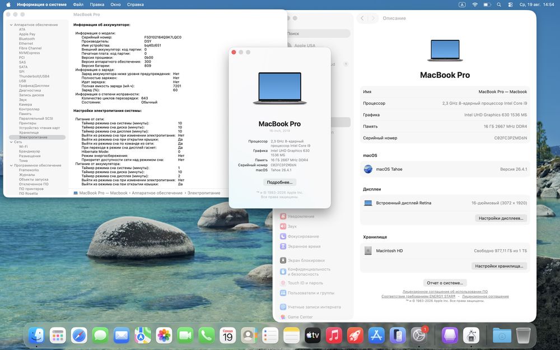Click the Подробнее... button
The height and width of the screenshot is (350, 560).
[279, 182]
